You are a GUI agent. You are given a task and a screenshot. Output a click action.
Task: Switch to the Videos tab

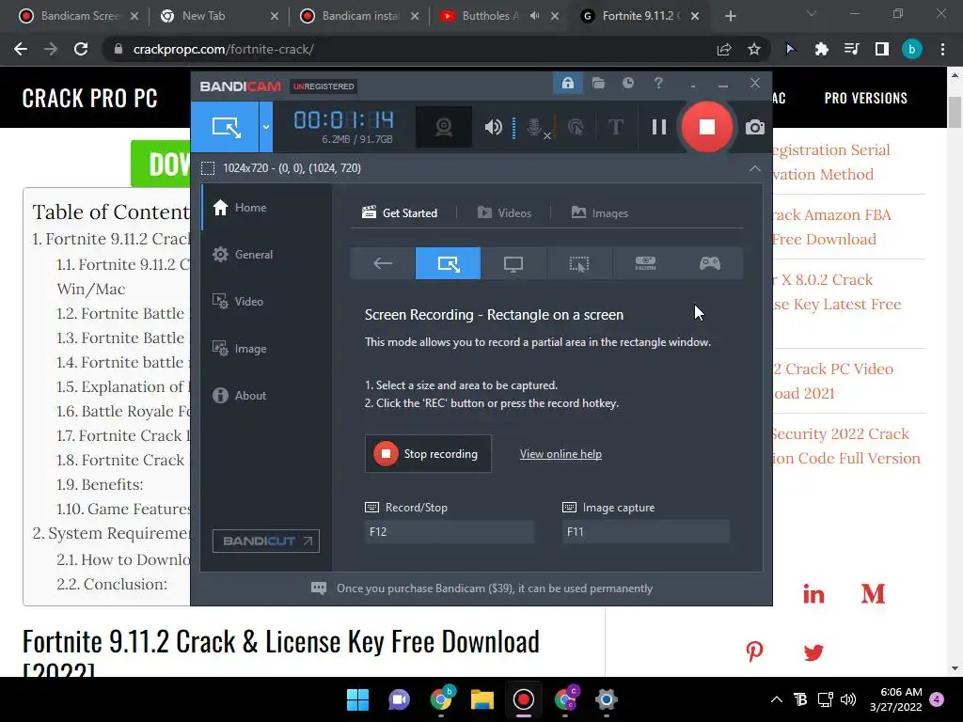click(x=504, y=213)
